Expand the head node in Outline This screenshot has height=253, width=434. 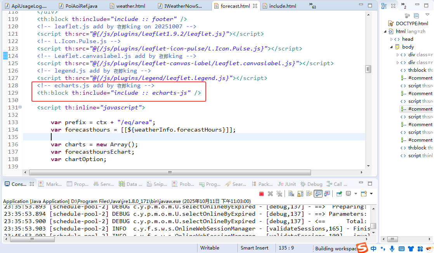[x=391, y=39]
